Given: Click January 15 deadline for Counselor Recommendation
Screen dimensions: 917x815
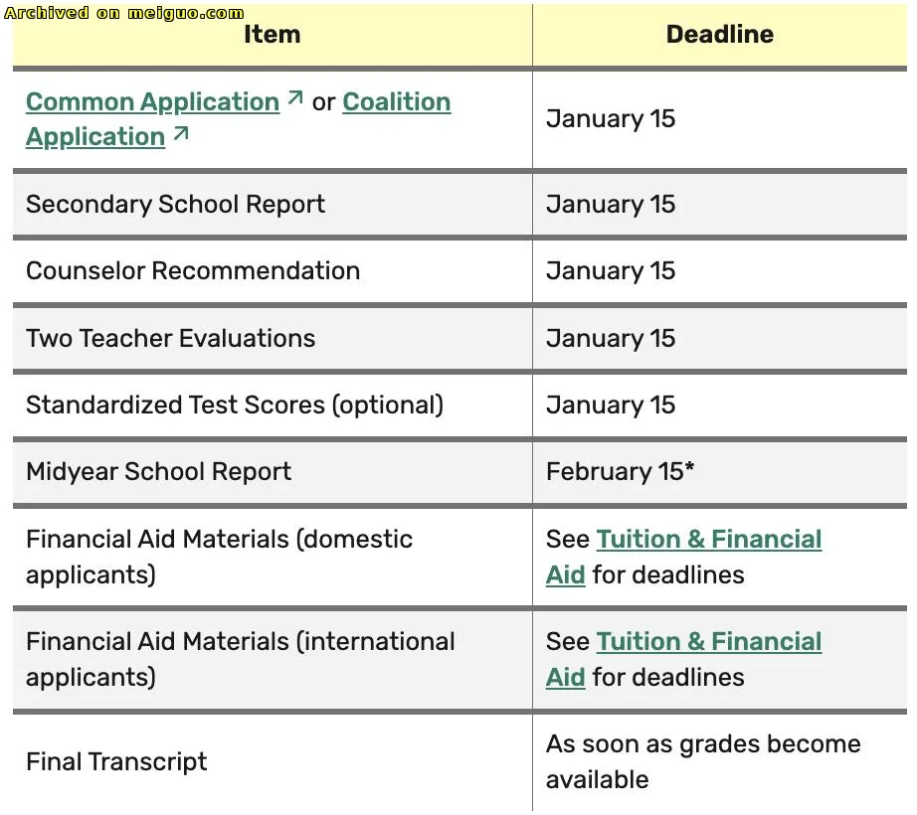Looking at the screenshot, I should click(x=610, y=271).
